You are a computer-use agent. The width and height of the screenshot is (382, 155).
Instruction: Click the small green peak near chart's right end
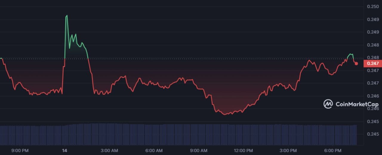point(350,54)
